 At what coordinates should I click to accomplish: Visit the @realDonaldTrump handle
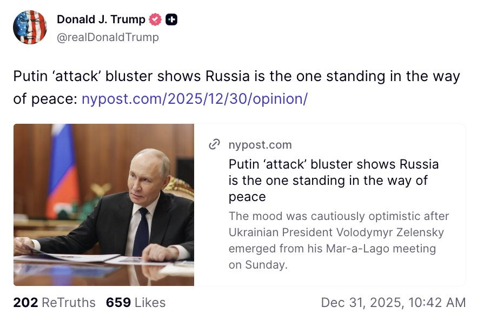(x=108, y=37)
